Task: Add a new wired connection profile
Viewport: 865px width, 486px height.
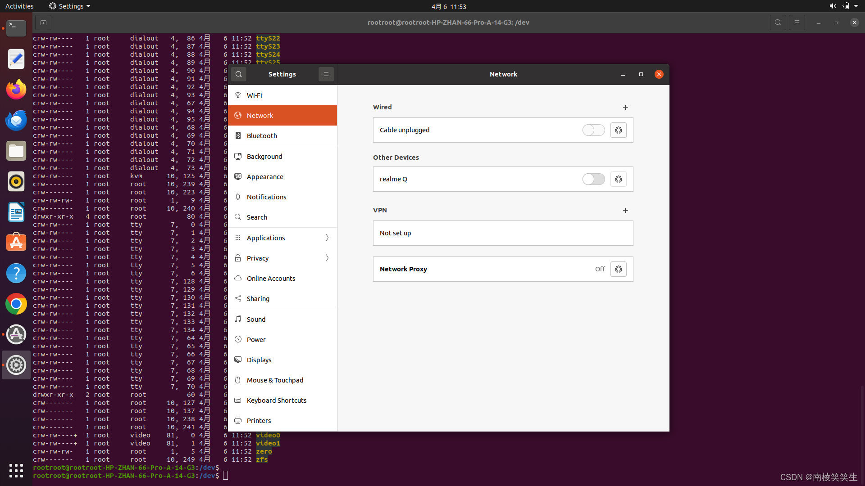Action: click(x=625, y=107)
